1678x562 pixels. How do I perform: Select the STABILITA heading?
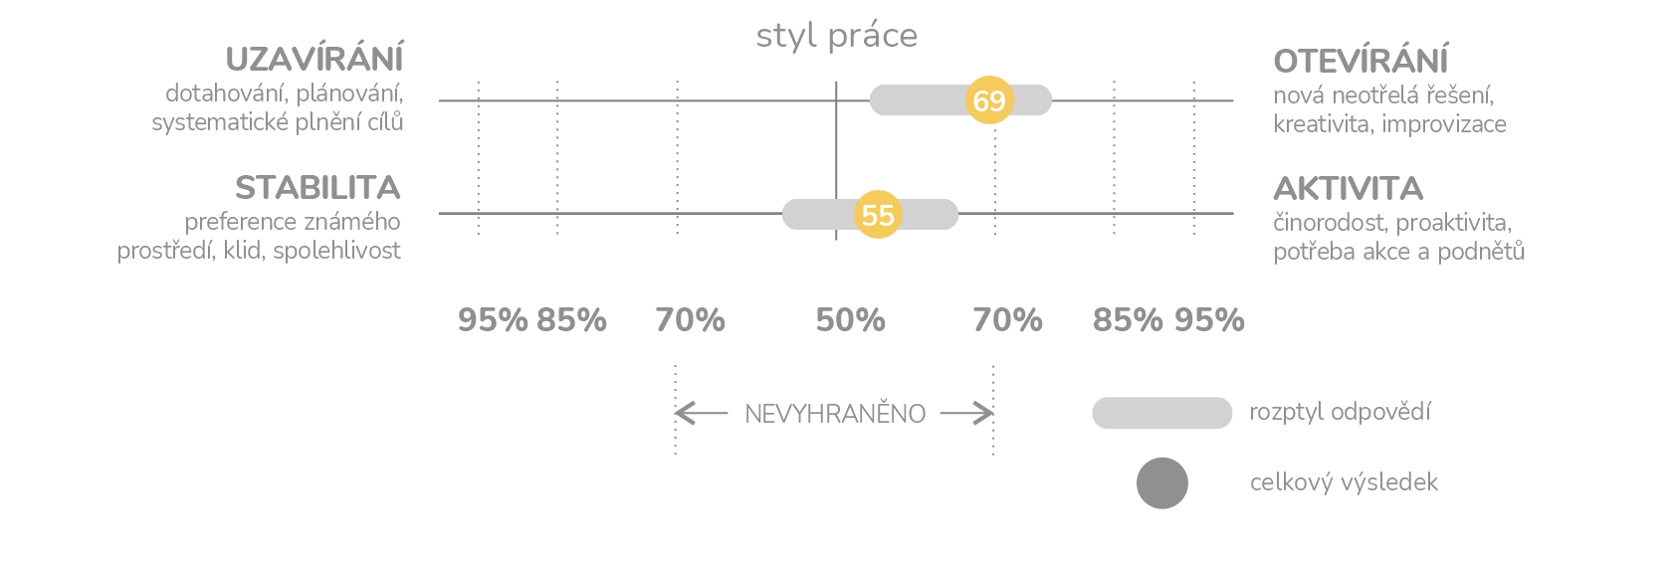pyautogui.click(x=317, y=187)
